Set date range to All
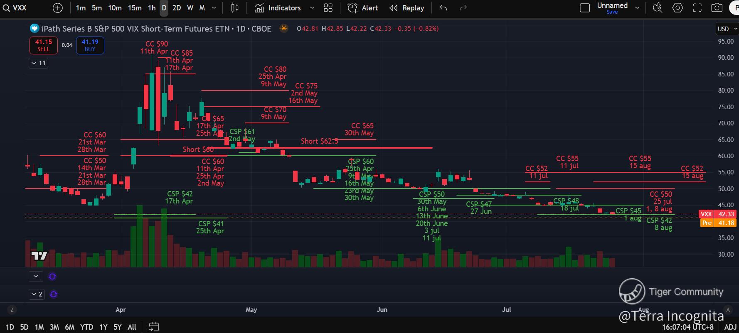Viewport: 739px width, 333px height. coord(132,327)
